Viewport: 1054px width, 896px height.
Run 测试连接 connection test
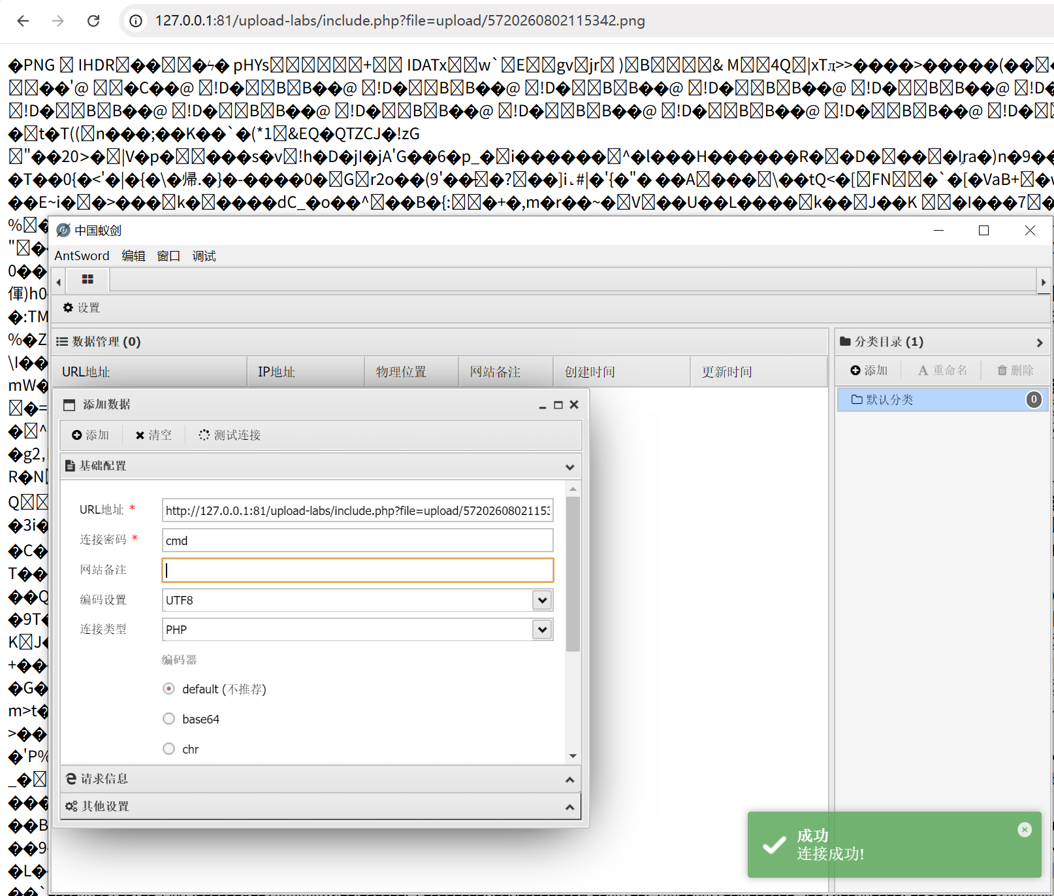click(x=230, y=435)
